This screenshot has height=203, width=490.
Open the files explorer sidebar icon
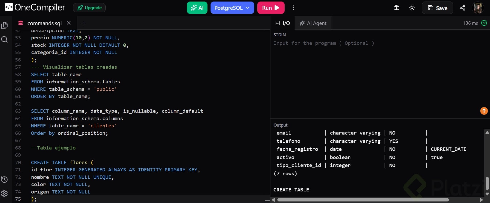pos(4,25)
